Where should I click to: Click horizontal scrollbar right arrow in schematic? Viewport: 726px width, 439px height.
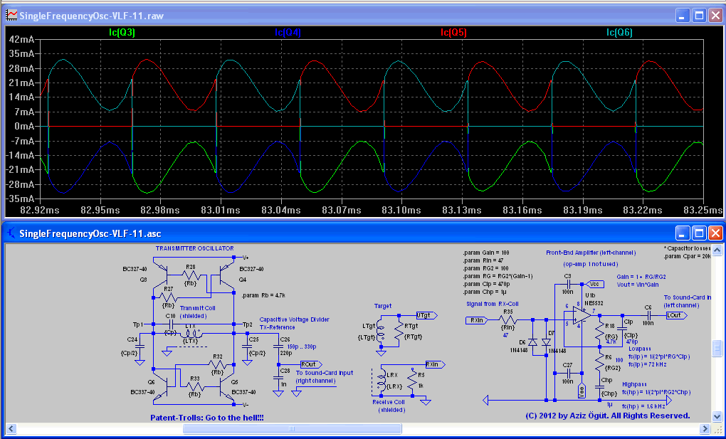[x=704, y=429]
